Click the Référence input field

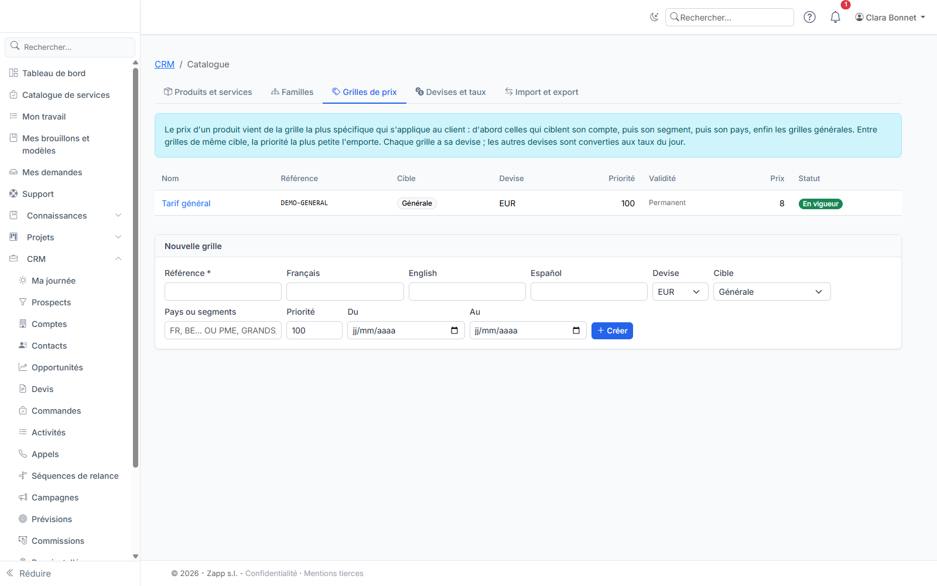(223, 292)
